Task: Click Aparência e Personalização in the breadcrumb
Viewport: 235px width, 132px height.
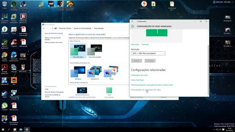Action: pyautogui.click(x=82, y=28)
